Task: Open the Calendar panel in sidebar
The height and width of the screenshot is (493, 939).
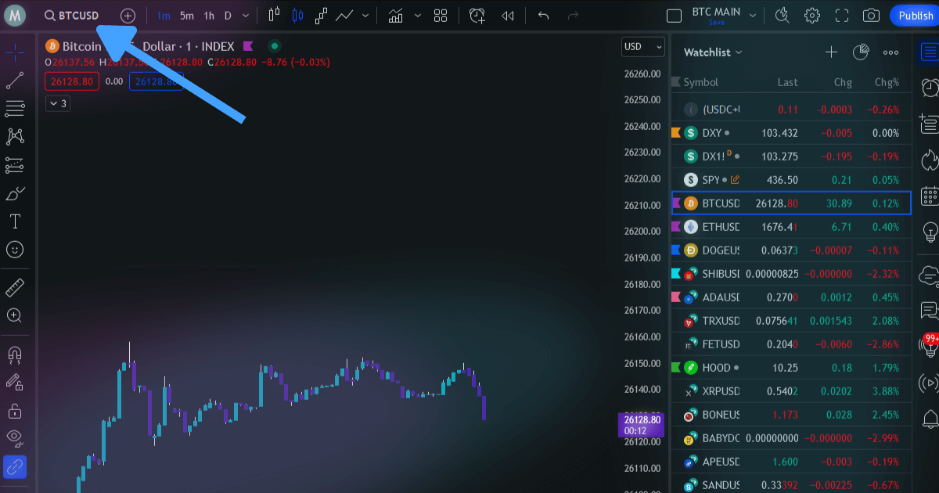Action: pos(930,196)
